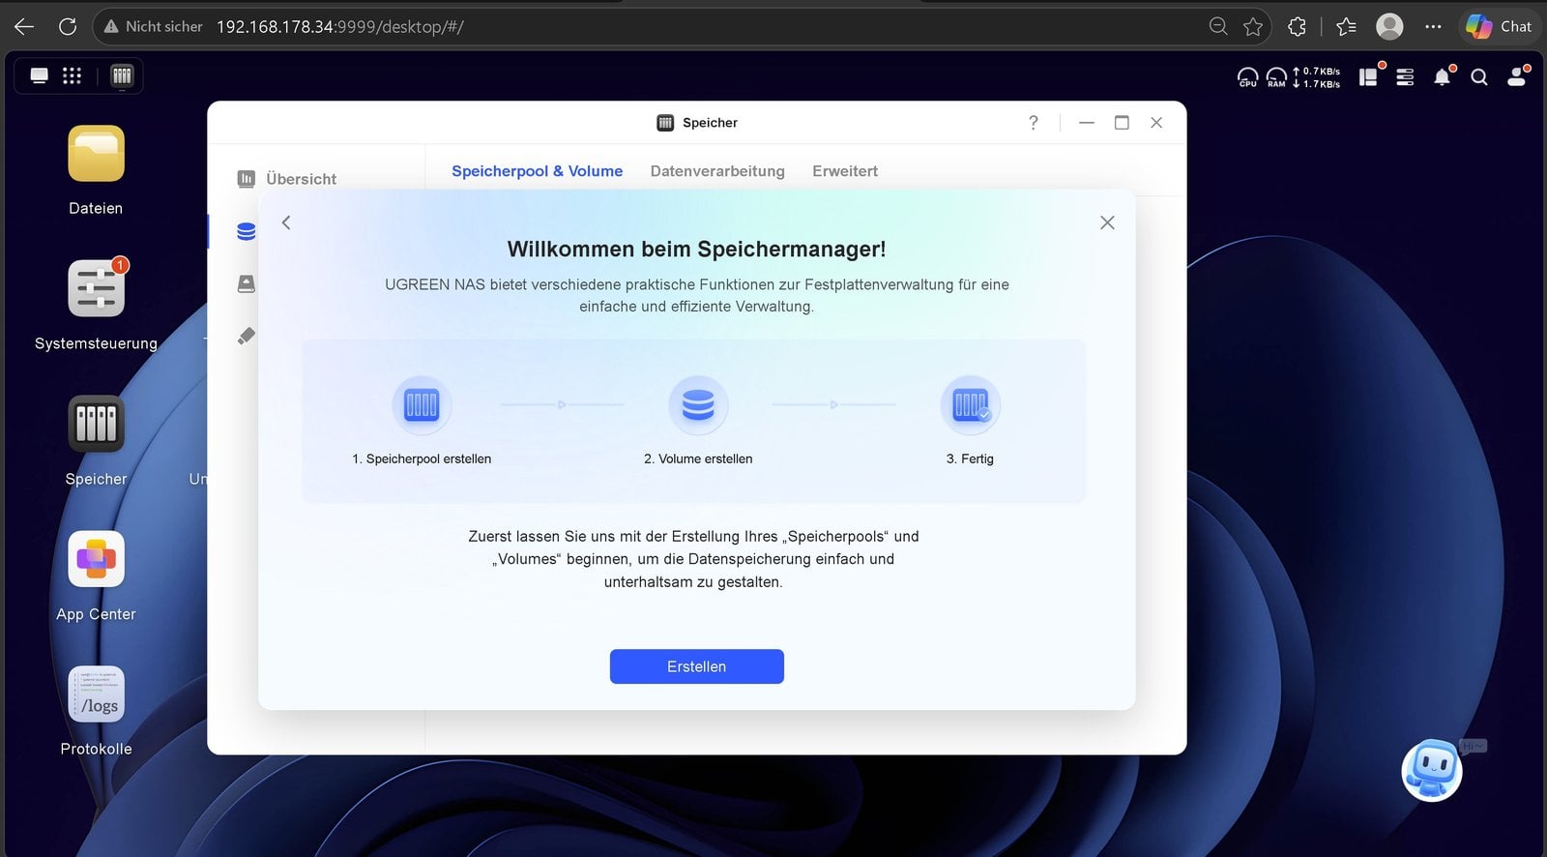The height and width of the screenshot is (857, 1547).
Task: Open the last sidebar icon below the drive icon
Action: tap(247, 336)
